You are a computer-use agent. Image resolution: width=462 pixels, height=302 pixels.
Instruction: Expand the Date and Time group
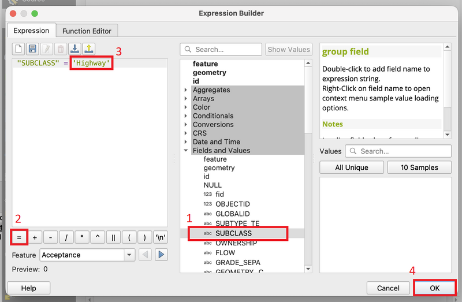click(x=185, y=141)
